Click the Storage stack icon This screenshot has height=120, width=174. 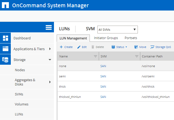point(5,60)
